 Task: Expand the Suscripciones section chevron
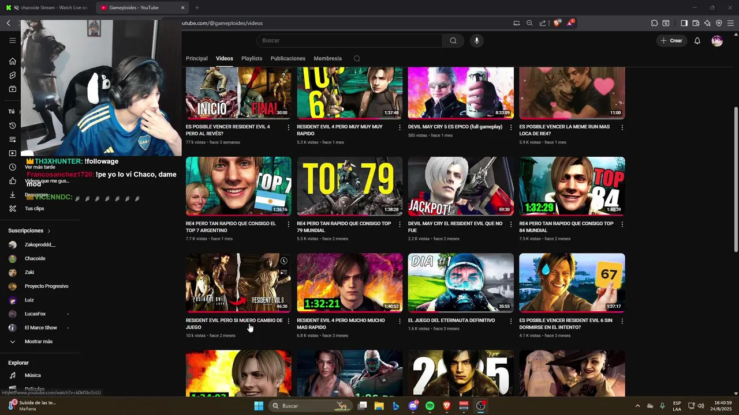[x=49, y=231]
